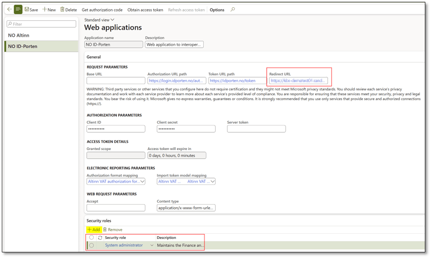Open the Security role cell dropdown
The image size is (431, 258).
coord(152,245)
